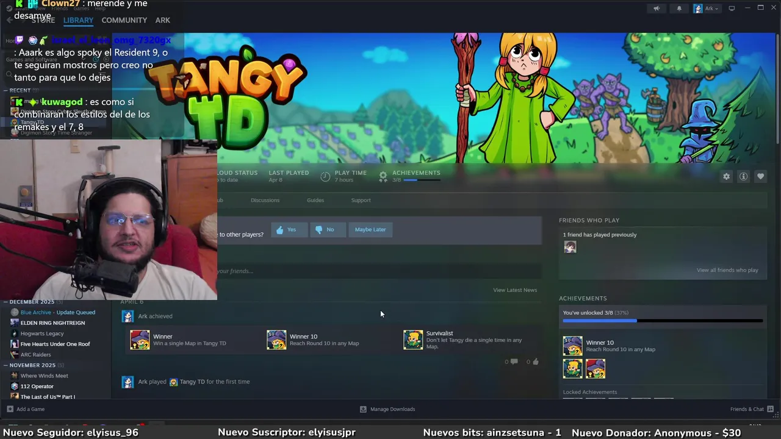Open the game info circle icon
Screen dimensions: 781x439
tap(743, 176)
